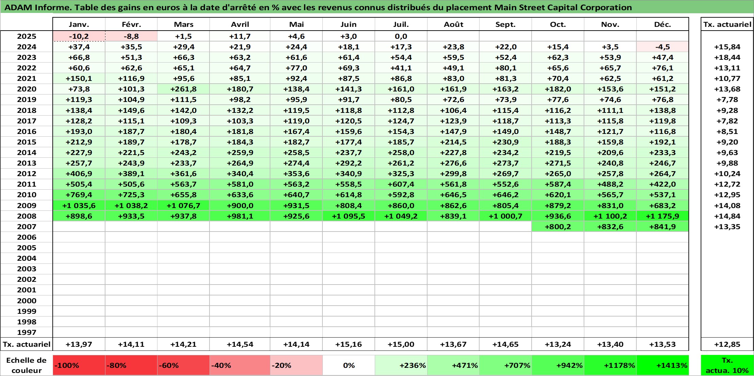Viewport: 754px width, 376px height.
Task: Select the +942% green scale swatch
Action: pyautogui.click(x=558, y=365)
